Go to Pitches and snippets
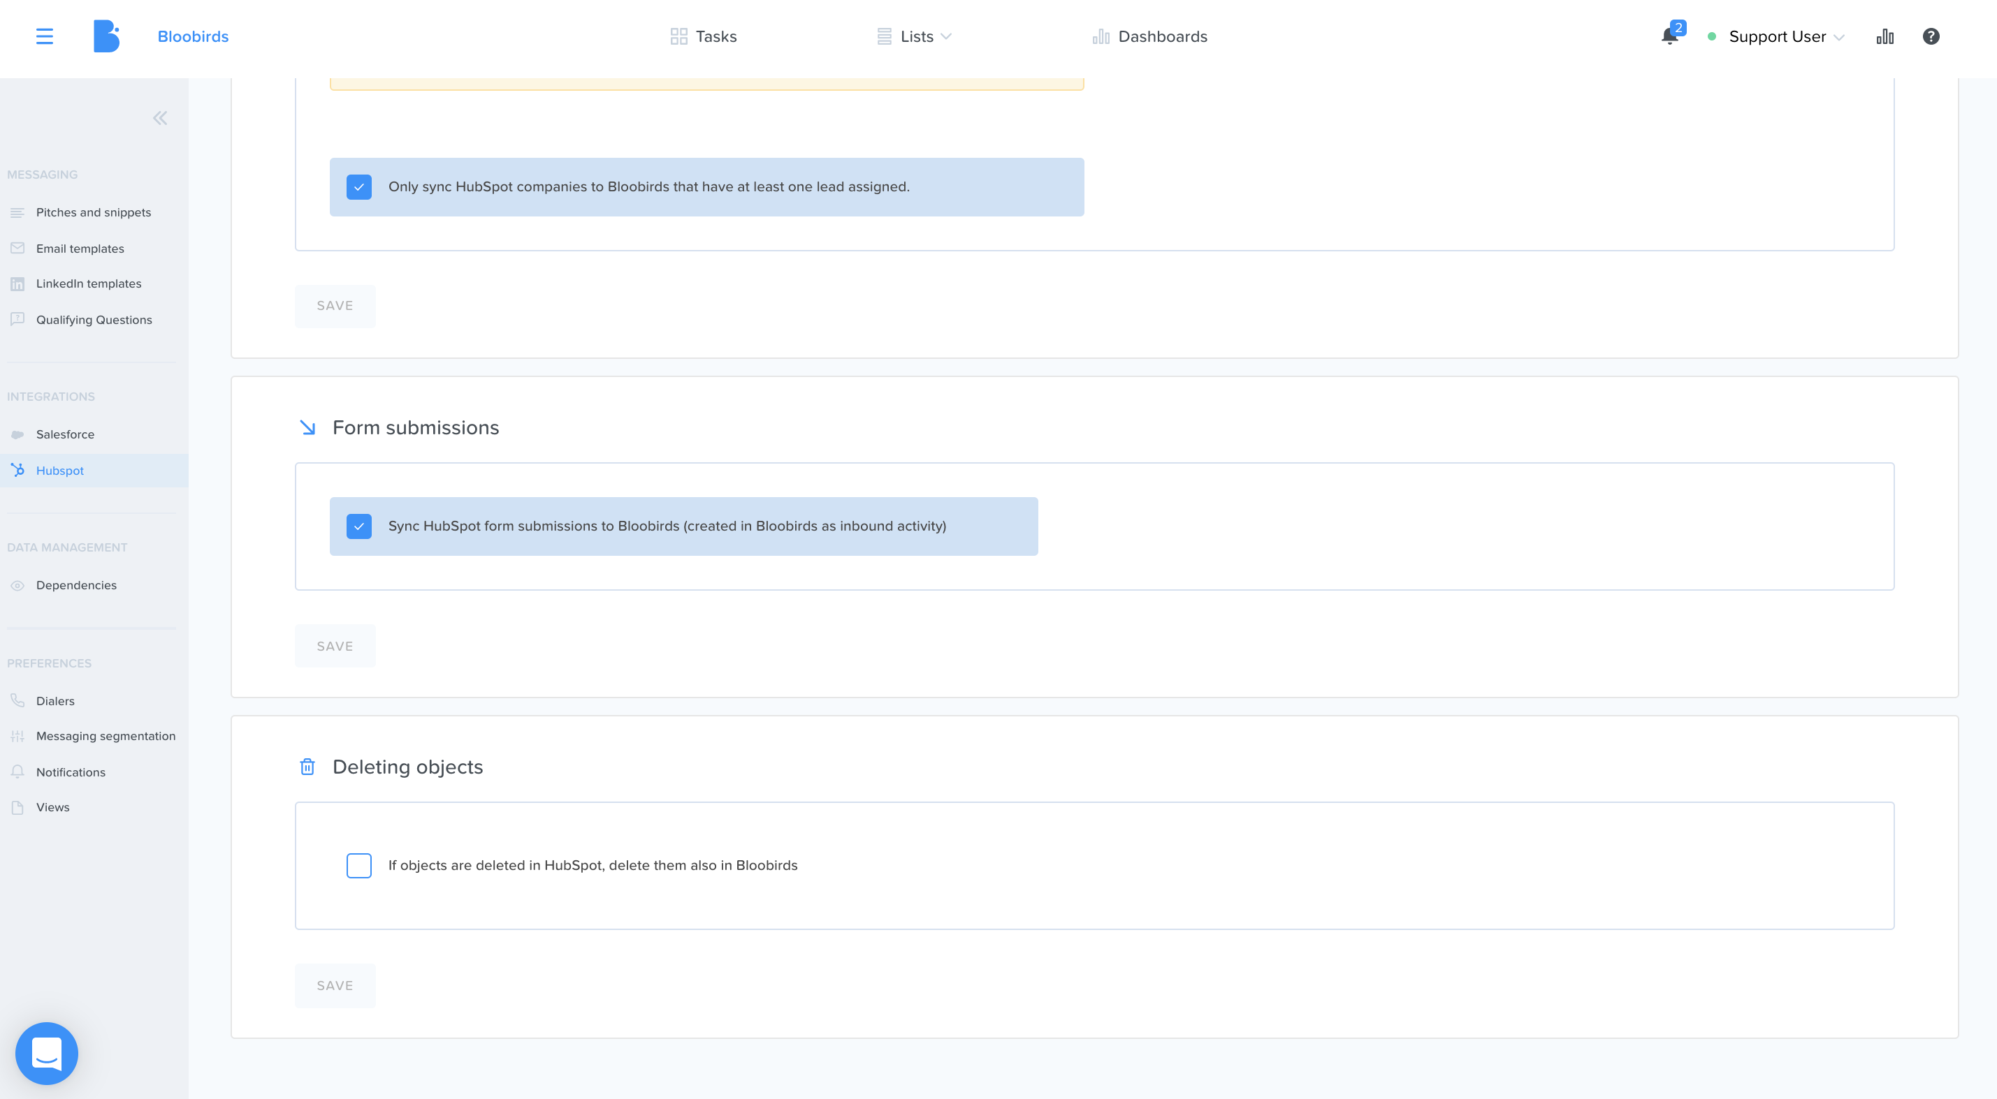1997x1099 pixels. pyautogui.click(x=94, y=212)
